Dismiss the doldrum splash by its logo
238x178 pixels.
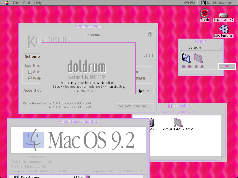(x=87, y=66)
